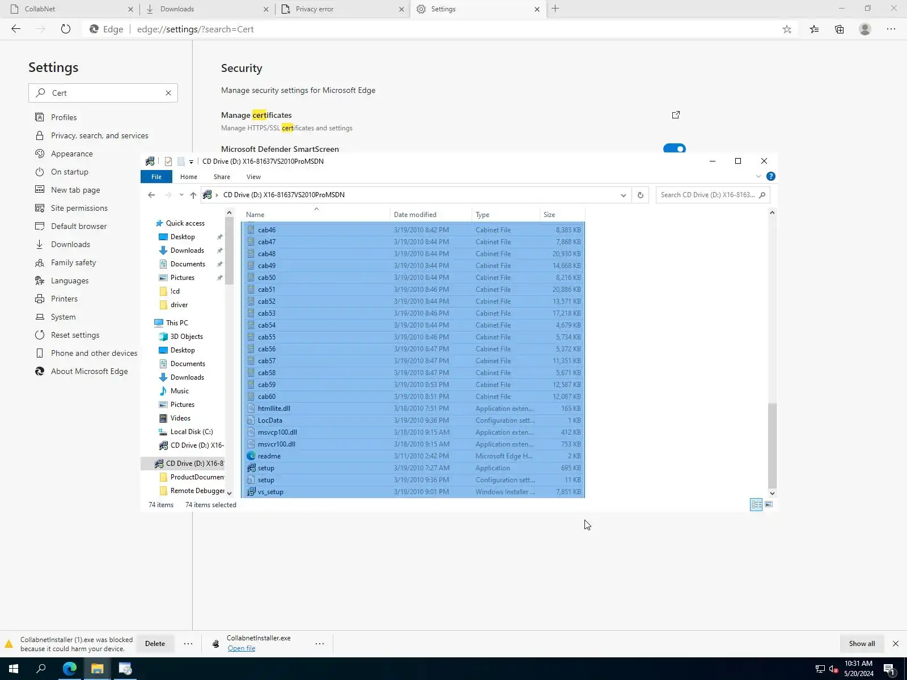Open a new Edge tab

(556, 8)
